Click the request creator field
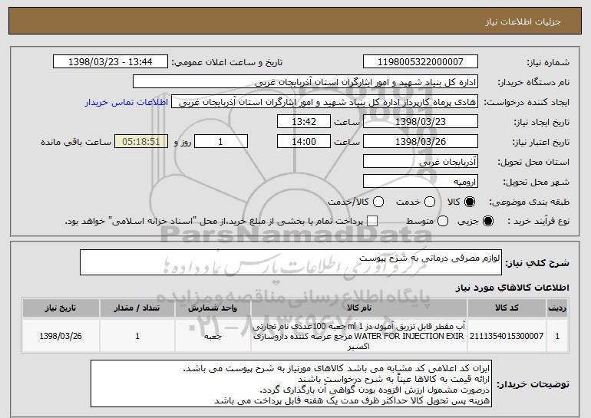 point(325,102)
